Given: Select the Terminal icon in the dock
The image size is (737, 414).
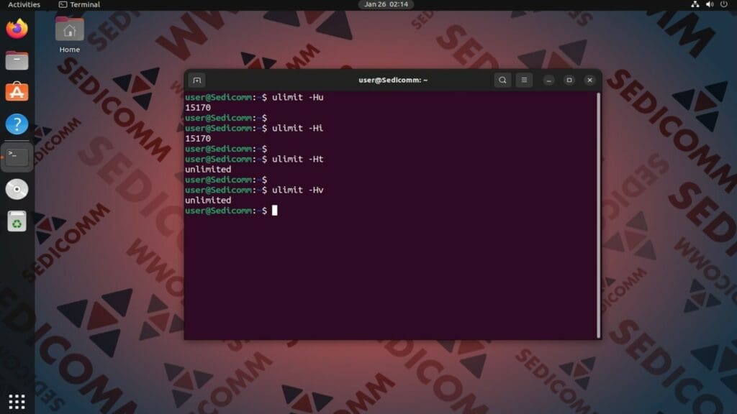Looking at the screenshot, I should coord(17,157).
